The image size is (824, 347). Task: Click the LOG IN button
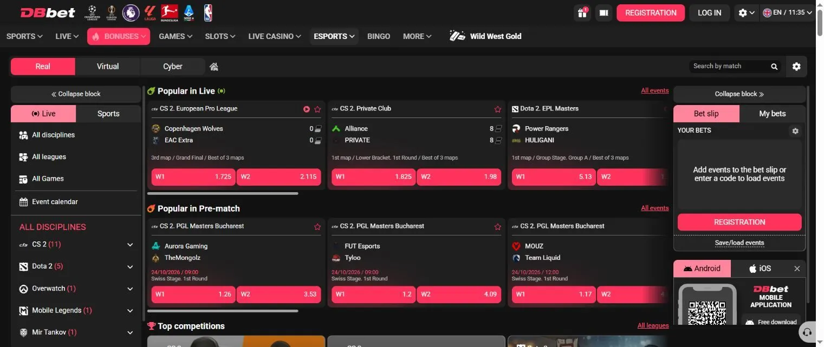710,13
